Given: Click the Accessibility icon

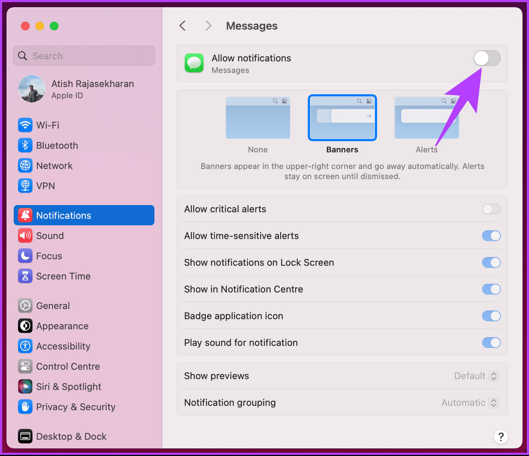Looking at the screenshot, I should 25,346.
